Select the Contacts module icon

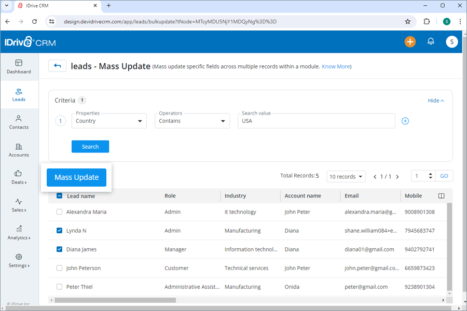point(19,122)
